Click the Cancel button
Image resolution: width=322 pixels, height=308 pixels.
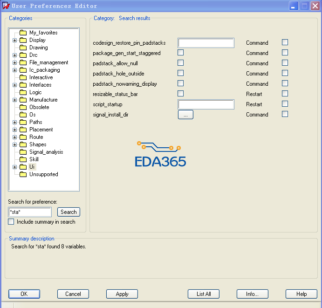73,294
